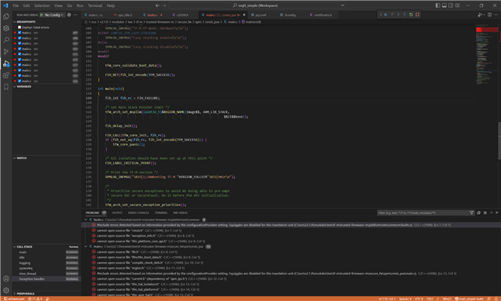Uncheck the first main.c breakpoint checkbox
501x301 pixels.
[20, 32]
